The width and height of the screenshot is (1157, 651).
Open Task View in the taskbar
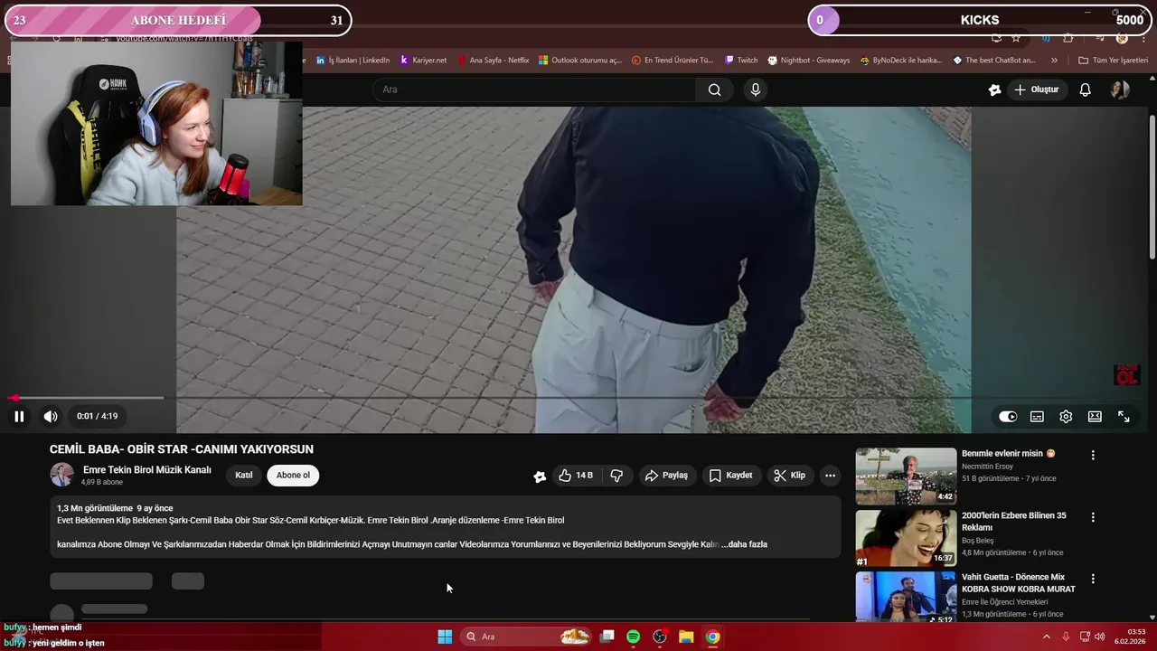[x=607, y=637]
